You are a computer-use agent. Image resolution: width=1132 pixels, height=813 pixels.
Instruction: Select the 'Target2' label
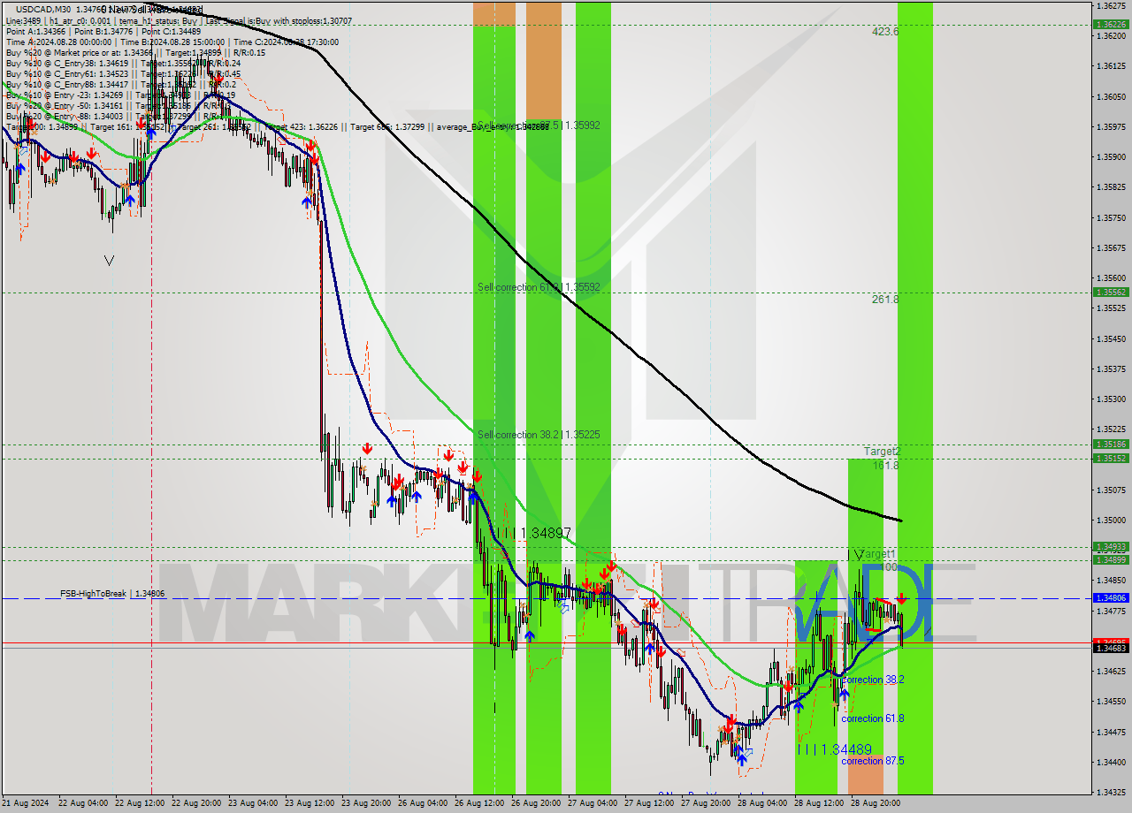882,452
